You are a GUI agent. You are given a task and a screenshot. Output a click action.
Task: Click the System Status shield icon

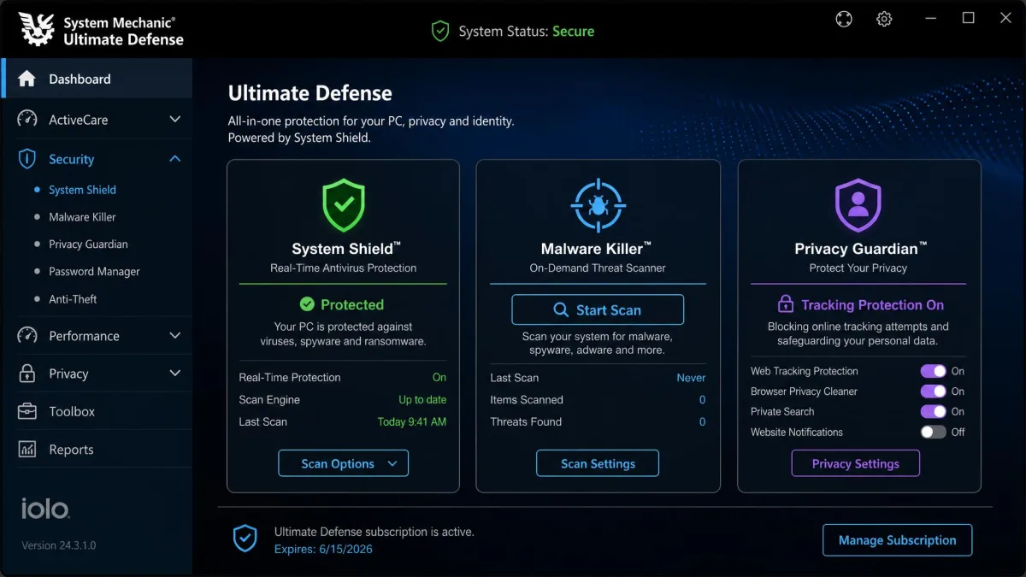coord(440,32)
